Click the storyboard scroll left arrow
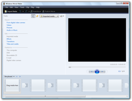 tap(4, 96)
